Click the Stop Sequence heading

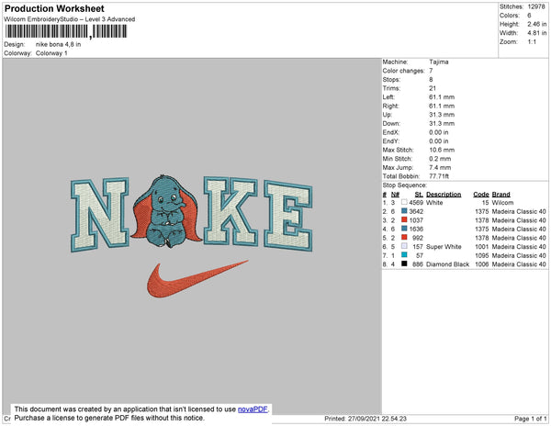[404, 185]
